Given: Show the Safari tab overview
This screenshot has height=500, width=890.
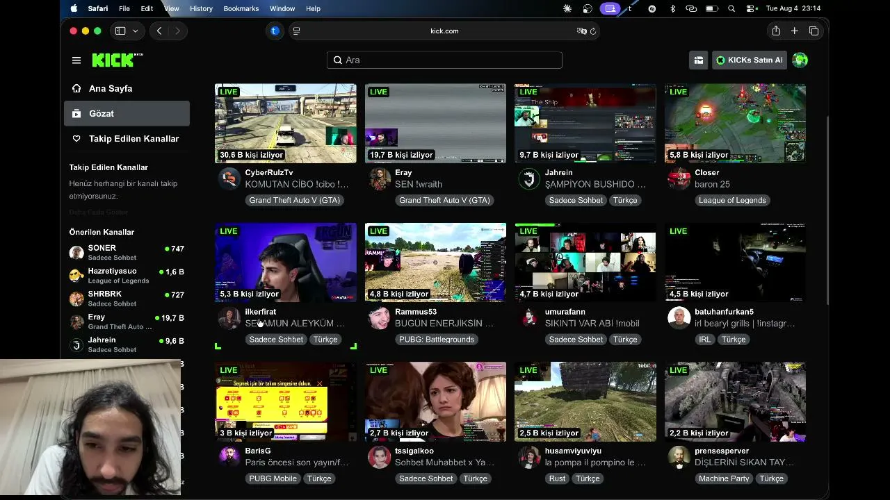Looking at the screenshot, I should [x=814, y=31].
